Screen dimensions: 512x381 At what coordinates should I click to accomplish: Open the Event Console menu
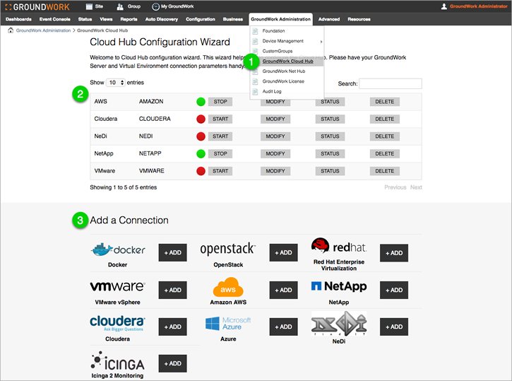coord(55,19)
